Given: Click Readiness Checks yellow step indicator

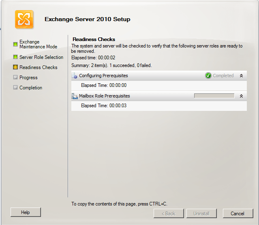Looking at the screenshot, I should pos(15,67).
